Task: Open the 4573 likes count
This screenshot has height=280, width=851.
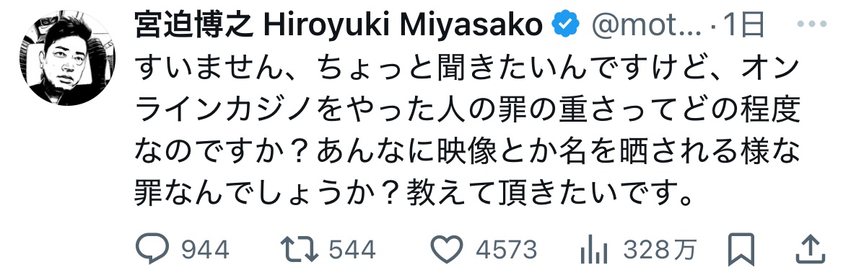Action: pyautogui.click(x=507, y=250)
